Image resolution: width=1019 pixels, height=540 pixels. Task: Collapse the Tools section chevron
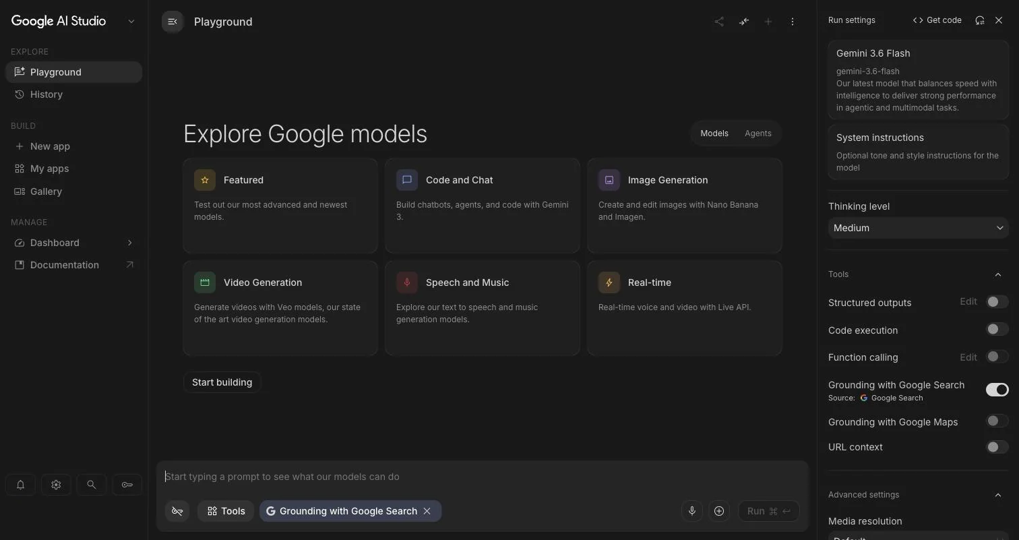click(x=998, y=274)
